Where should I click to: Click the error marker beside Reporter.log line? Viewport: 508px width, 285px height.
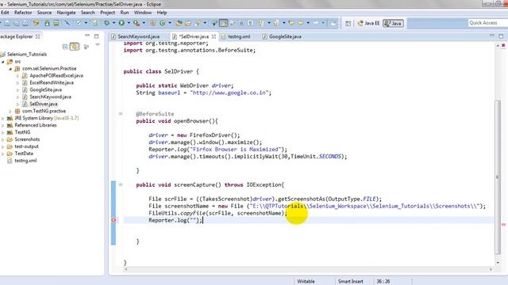[114, 220]
